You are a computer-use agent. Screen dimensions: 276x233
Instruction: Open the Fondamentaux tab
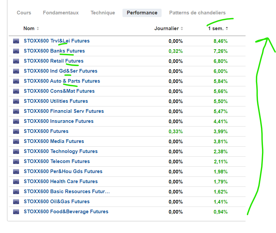[x=61, y=13]
